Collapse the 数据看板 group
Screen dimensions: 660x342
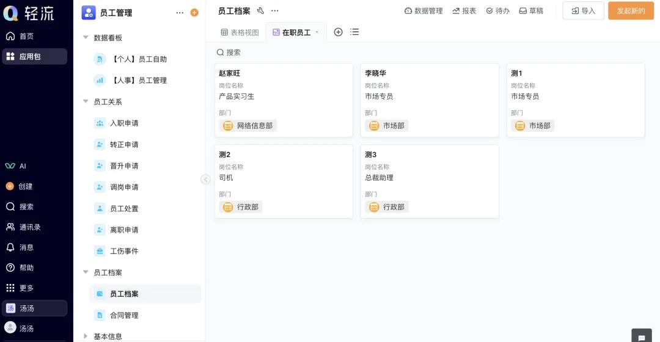pos(86,37)
